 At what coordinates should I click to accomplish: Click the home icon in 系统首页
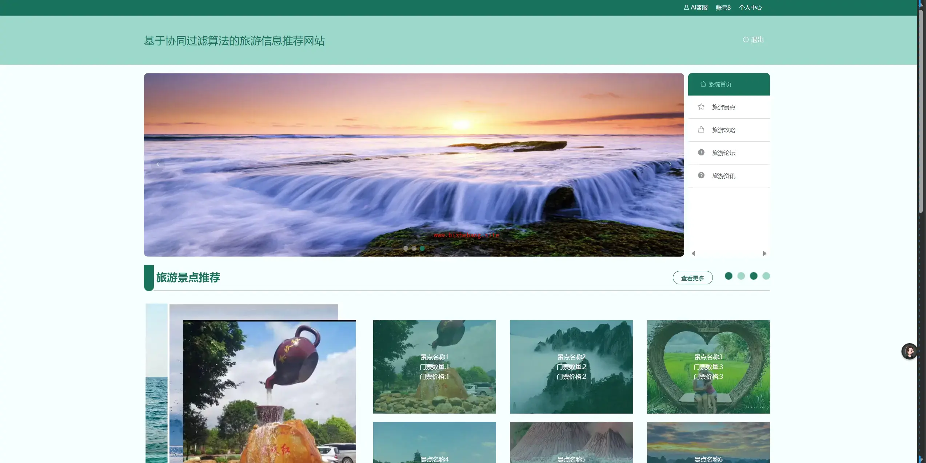pos(703,84)
